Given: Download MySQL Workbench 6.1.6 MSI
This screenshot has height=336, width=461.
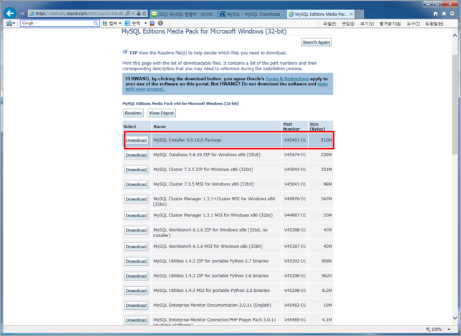Looking at the screenshot, I should pyautogui.click(x=136, y=247).
